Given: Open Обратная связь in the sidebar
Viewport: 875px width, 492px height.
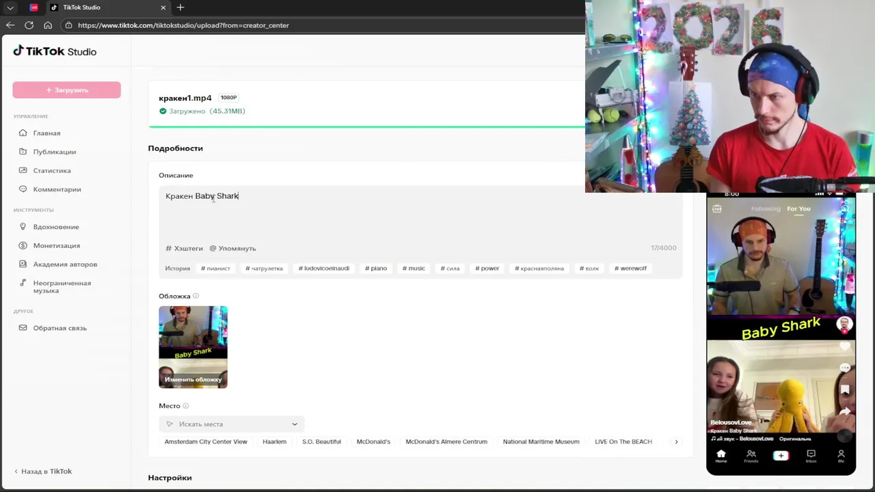Looking at the screenshot, I should click(x=59, y=328).
